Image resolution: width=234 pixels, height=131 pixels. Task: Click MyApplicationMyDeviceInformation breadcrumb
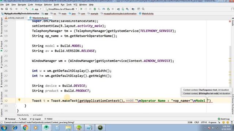tap(20, 13)
